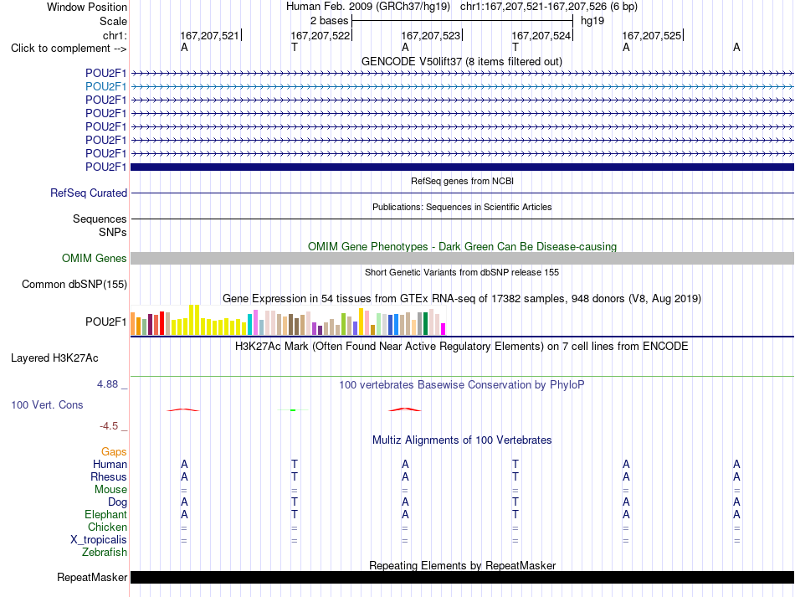Click the 'Common dbSNP(155)' track label
This screenshot has height=597, width=795.
74,284
